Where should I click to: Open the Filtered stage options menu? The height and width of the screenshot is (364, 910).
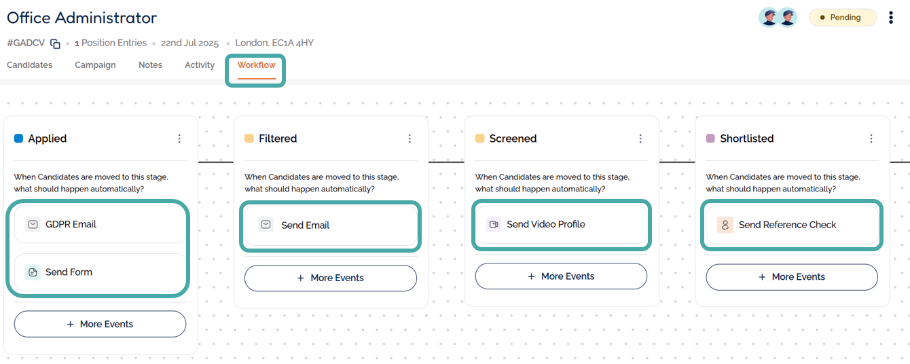click(409, 139)
